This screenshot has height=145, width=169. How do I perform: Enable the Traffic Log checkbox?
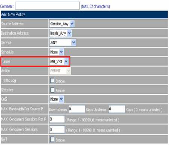(52, 80)
